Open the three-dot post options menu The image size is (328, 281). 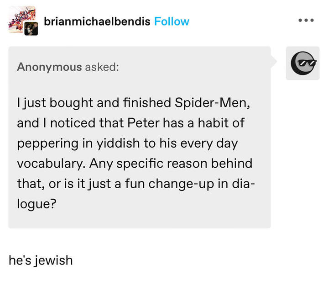point(306,21)
